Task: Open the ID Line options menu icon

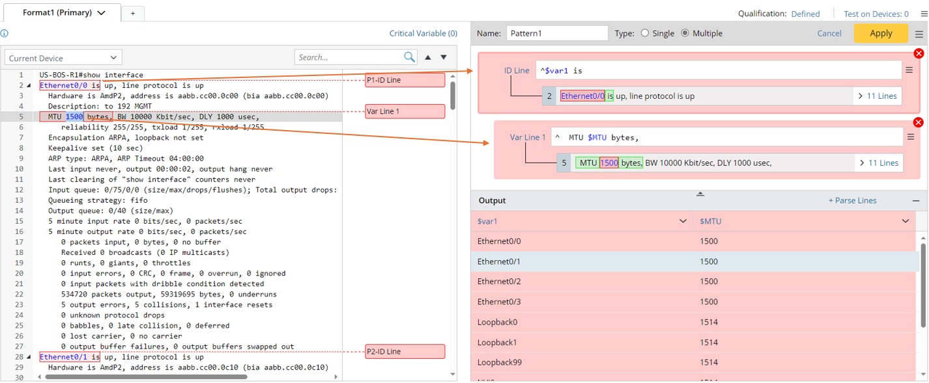Action: pyautogui.click(x=909, y=70)
